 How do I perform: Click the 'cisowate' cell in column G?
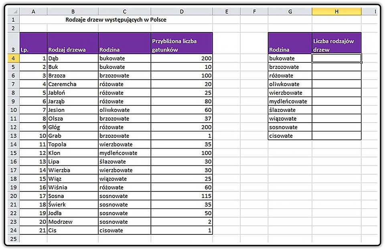tap(290, 136)
